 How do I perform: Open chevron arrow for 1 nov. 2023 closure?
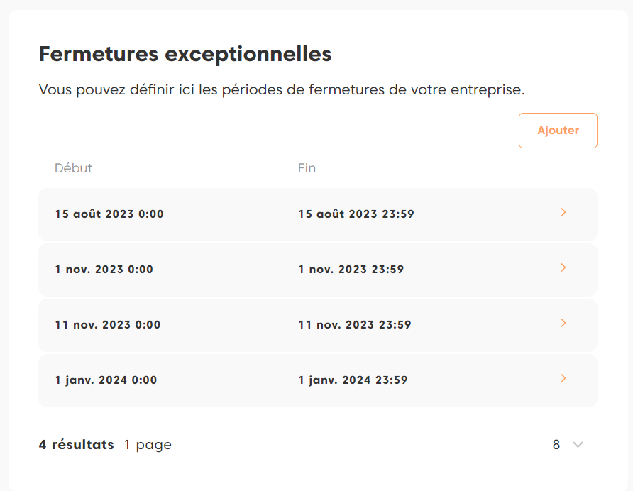[563, 267]
